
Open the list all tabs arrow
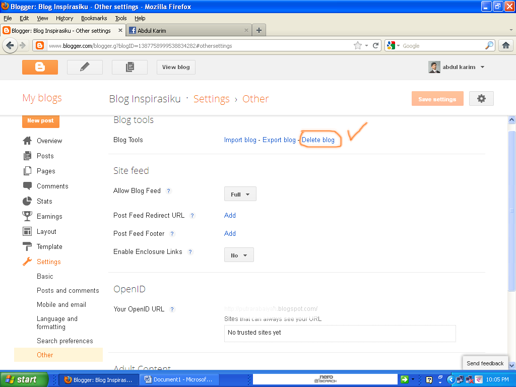[511, 30]
